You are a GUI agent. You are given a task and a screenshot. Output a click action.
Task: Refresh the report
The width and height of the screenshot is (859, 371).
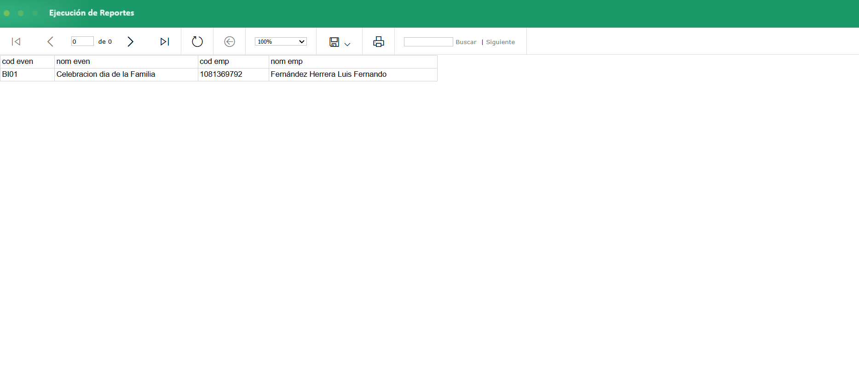pos(197,42)
